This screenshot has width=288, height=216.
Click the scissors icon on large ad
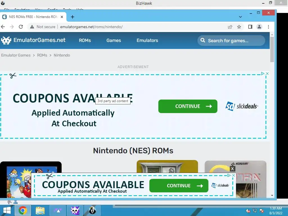13,75
